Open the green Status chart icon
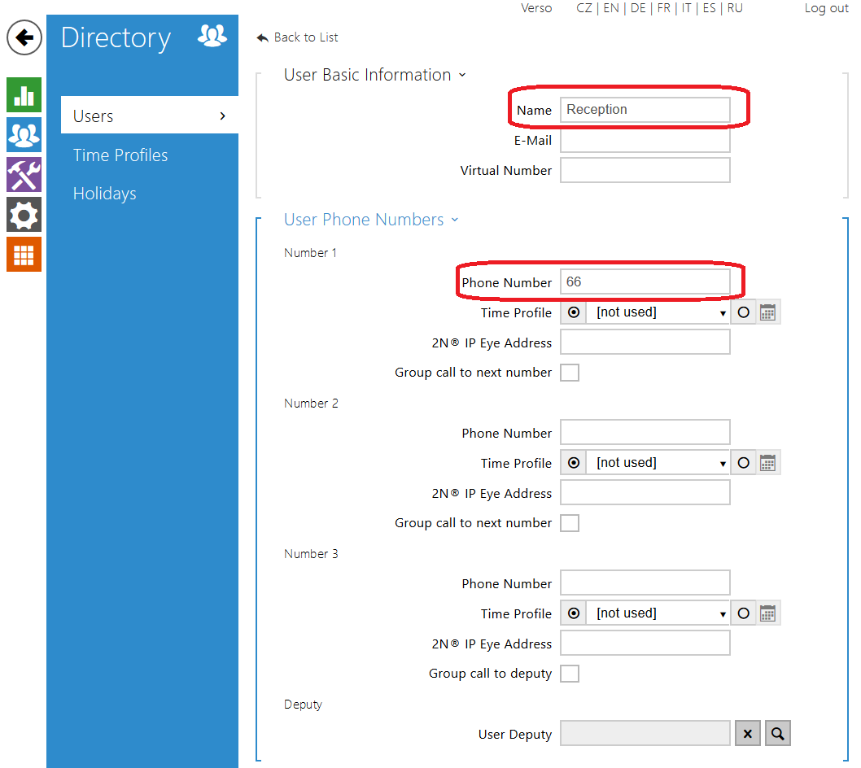 tap(24, 95)
